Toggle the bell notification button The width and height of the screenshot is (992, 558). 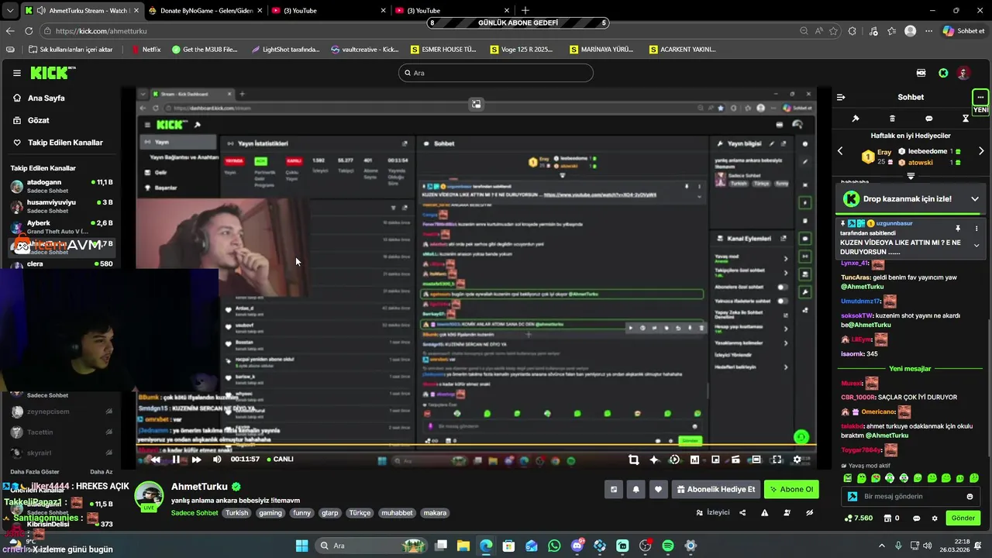(x=636, y=489)
